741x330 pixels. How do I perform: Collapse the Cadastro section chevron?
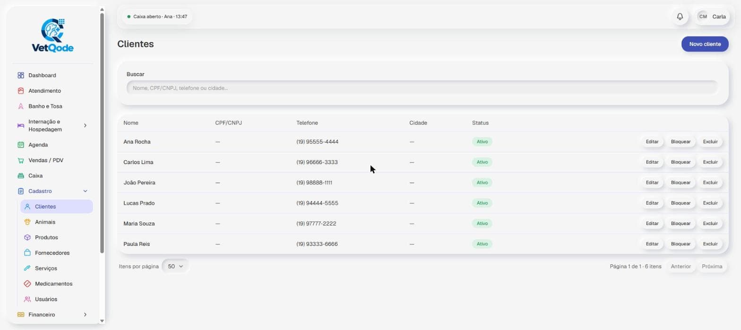coord(85,191)
